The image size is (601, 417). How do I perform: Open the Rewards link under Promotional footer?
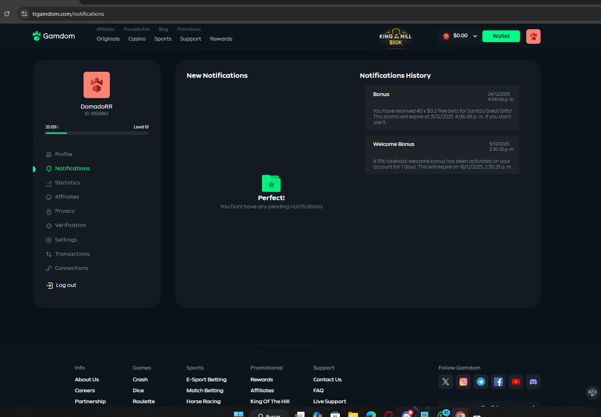(x=262, y=380)
